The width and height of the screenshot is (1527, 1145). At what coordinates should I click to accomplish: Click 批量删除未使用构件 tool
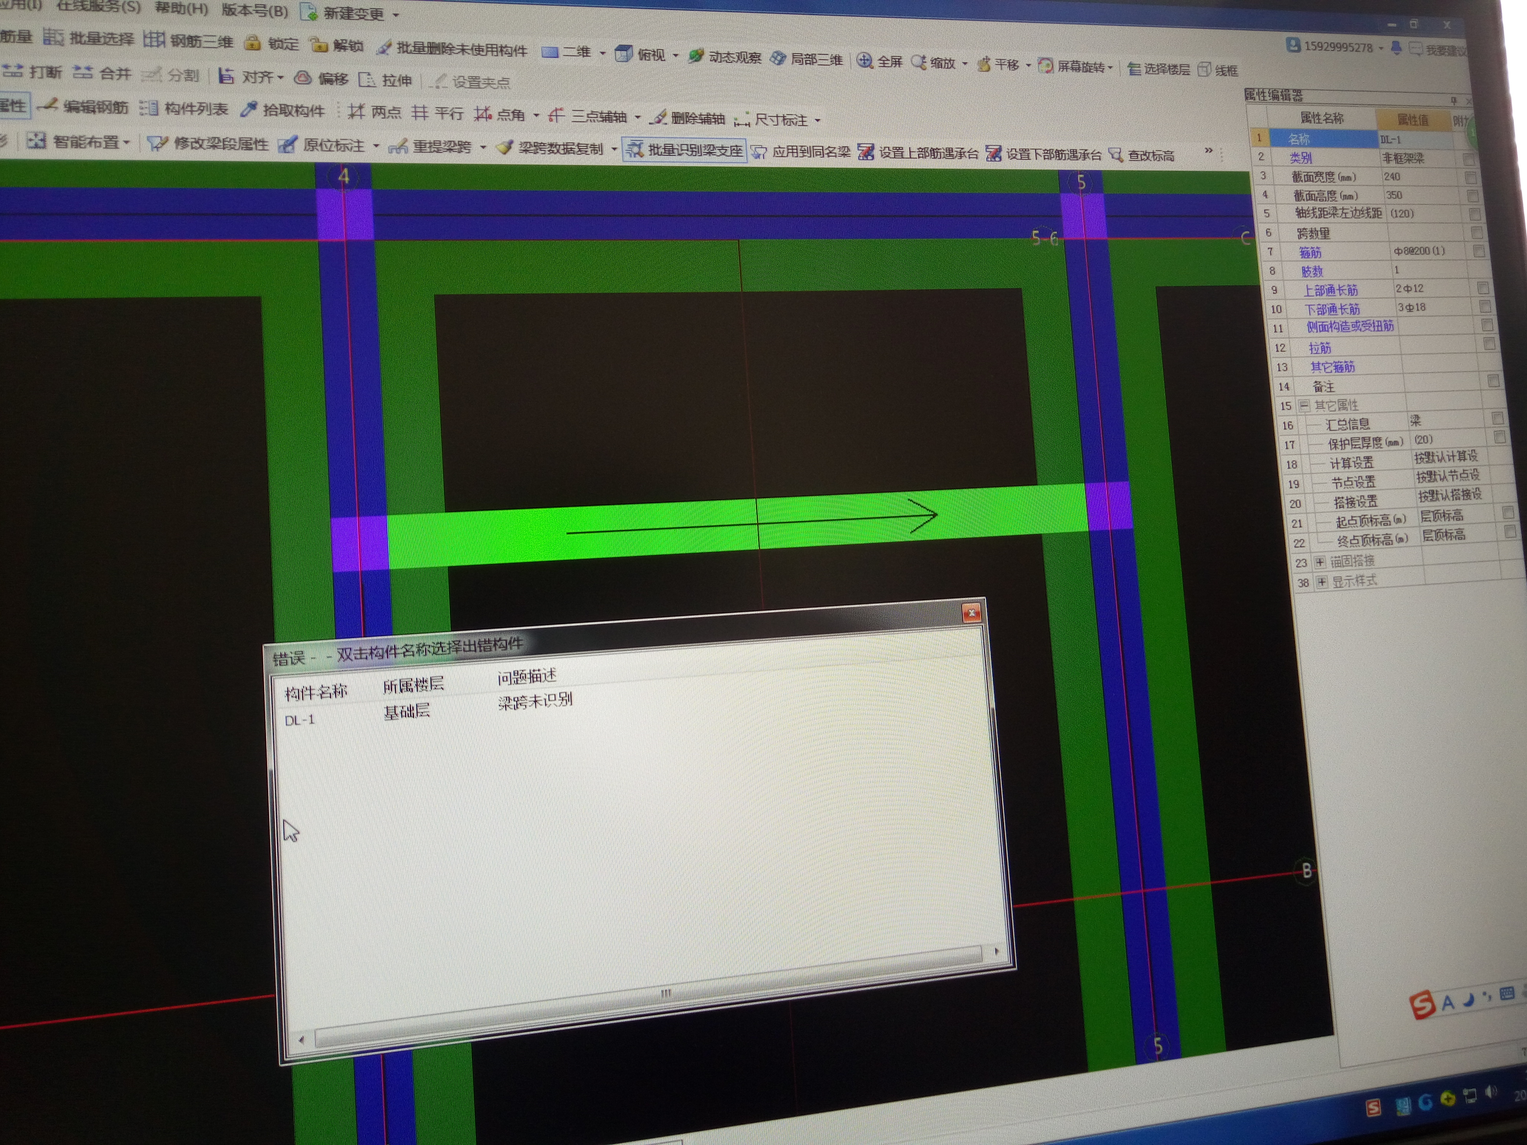coord(452,49)
